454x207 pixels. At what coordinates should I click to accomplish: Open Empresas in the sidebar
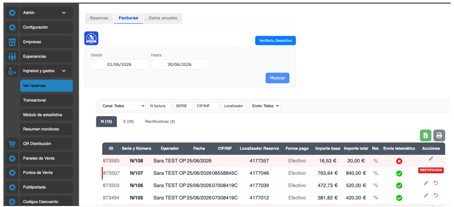46,42
